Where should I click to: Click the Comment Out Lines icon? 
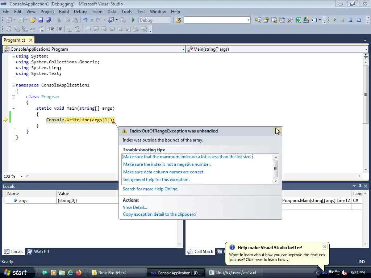pyautogui.click(x=69, y=29)
